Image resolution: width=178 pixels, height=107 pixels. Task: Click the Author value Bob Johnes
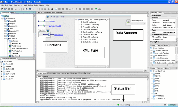point(168,25)
